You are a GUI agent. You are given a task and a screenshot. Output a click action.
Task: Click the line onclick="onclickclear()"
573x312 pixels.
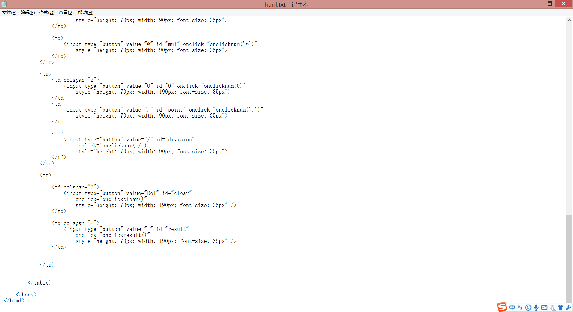[x=111, y=199]
